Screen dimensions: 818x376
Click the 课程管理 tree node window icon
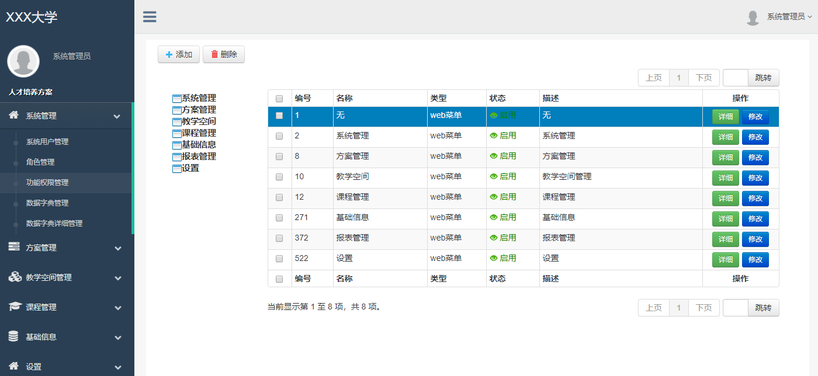pos(177,134)
